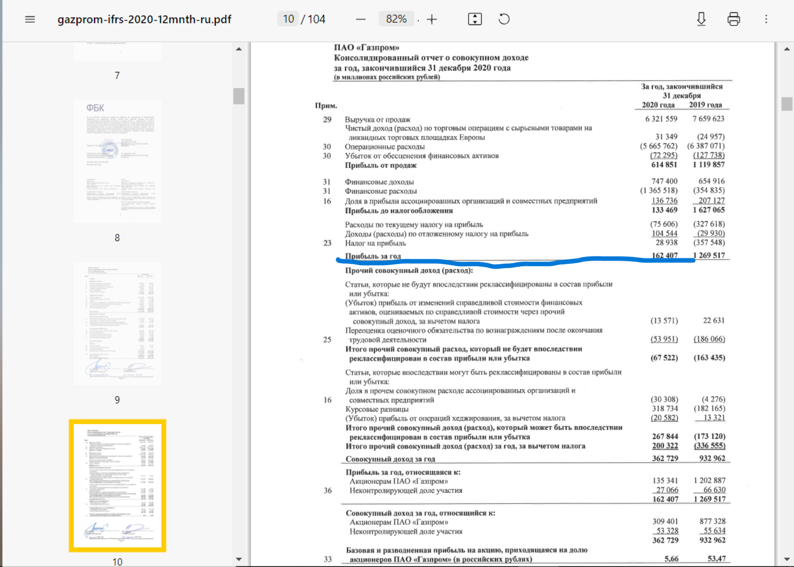Select page 9 thumbnail
This screenshot has height=567, width=794.
point(117,323)
